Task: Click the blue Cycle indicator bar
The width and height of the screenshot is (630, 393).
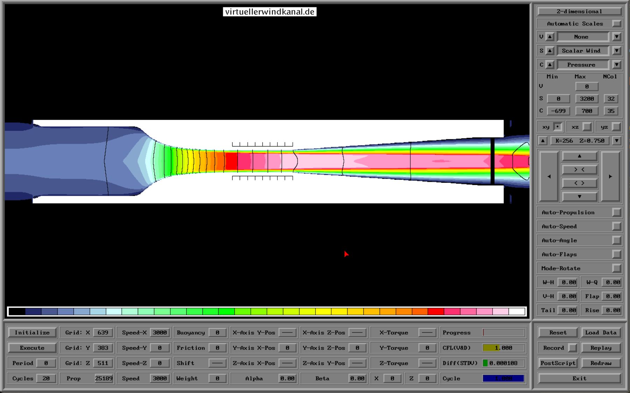Action: 503,378
